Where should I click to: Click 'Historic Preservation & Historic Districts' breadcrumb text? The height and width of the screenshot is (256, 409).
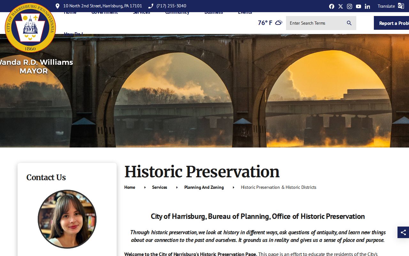(x=279, y=187)
